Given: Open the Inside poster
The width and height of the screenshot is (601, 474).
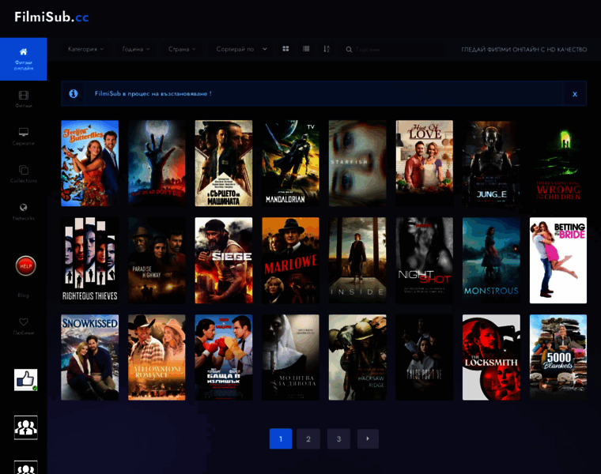Looking at the screenshot, I should click(x=357, y=261).
